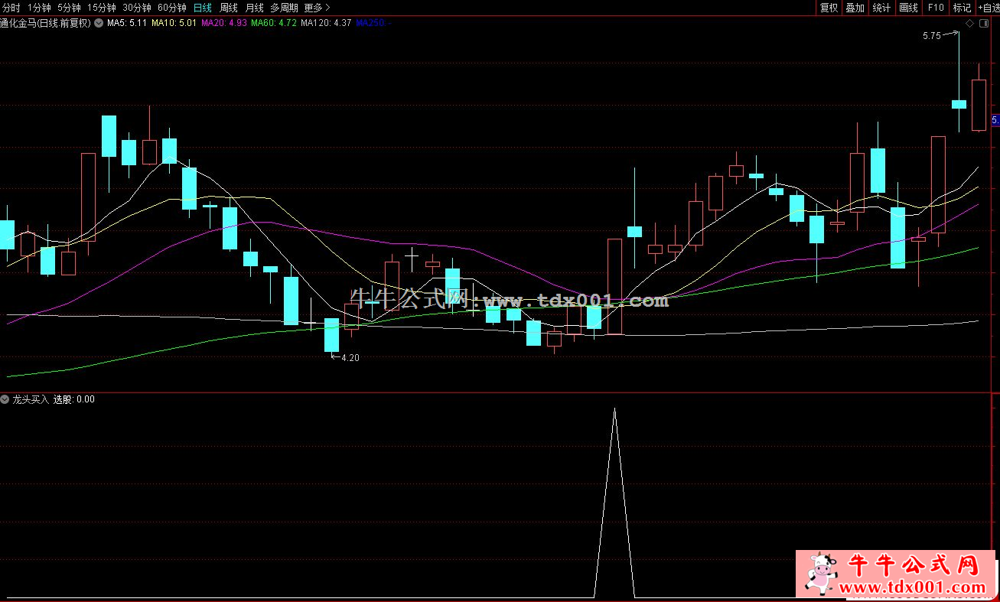Click the 复权 adjustment button
Viewport: 1000px width, 602px height.
click(829, 8)
